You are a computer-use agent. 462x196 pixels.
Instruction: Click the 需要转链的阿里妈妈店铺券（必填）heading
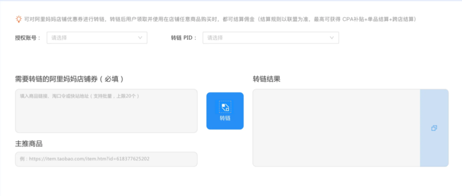pos(69,79)
